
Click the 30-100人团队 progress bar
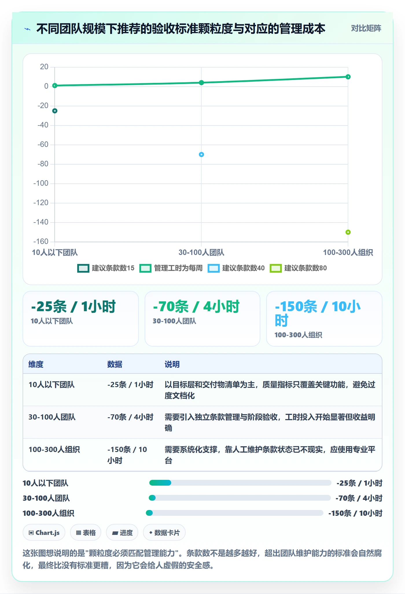pos(240,498)
